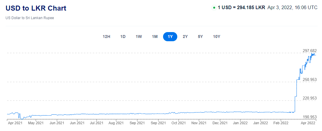Click the Feb 2022 timeline marker

pyautogui.click(x=281, y=123)
